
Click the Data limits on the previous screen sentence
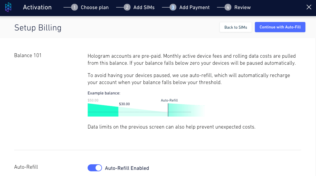(x=171, y=127)
